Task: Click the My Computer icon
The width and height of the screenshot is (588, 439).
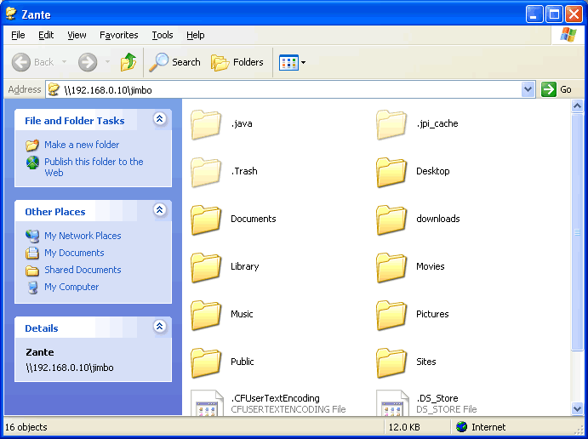Action: point(33,288)
